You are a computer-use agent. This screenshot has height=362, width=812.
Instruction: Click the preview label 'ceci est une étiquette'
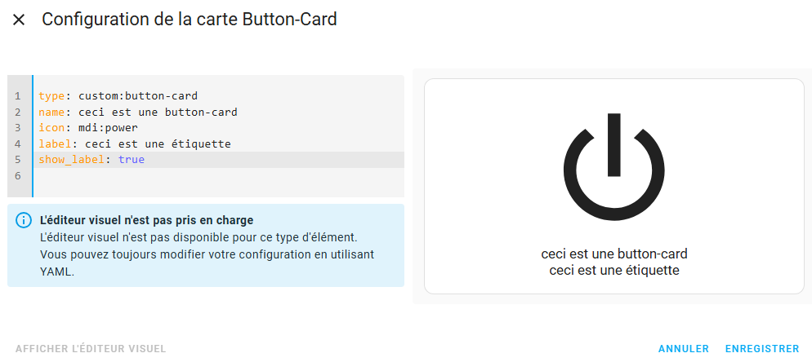click(614, 270)
